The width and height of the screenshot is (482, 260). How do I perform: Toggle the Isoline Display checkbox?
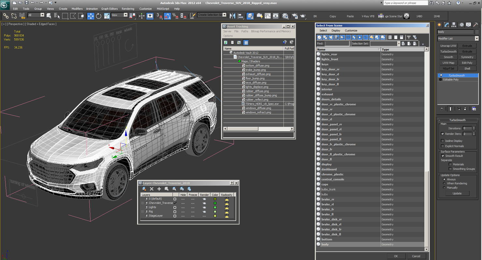point(442,141)
